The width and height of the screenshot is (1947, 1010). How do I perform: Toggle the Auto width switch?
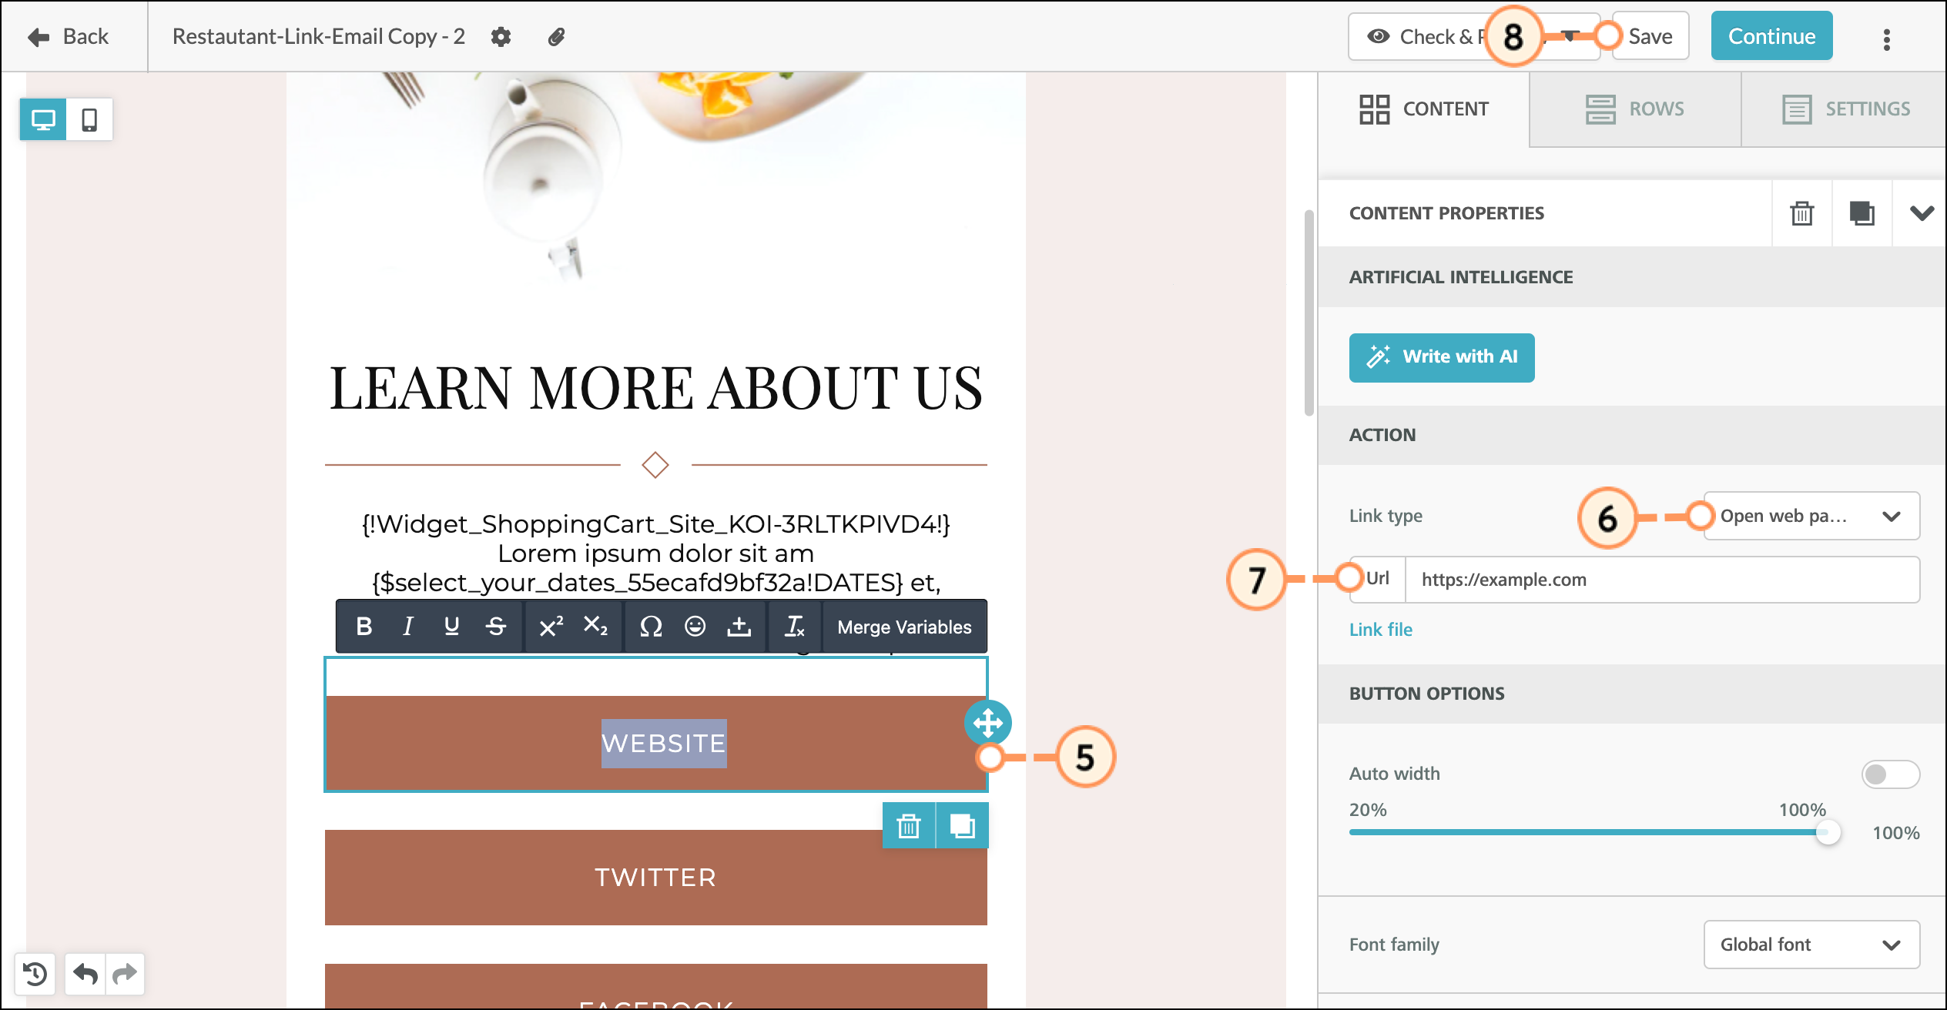click(1891, 774)
